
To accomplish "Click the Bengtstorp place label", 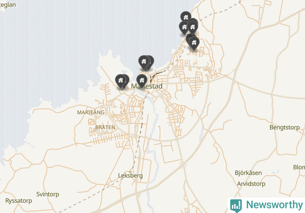I will [285, 127].
